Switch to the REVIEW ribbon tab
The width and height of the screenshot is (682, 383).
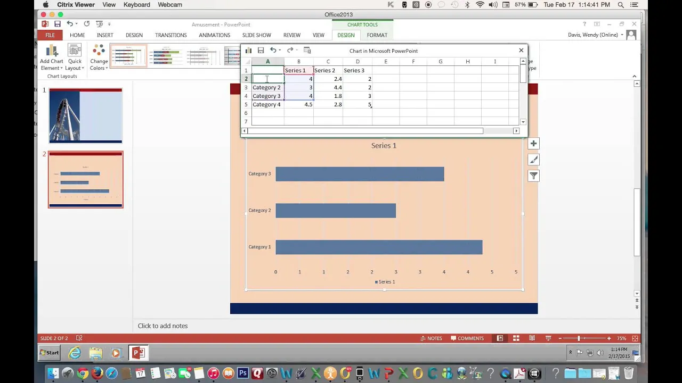pyautogui.click(x=292, y=35)
